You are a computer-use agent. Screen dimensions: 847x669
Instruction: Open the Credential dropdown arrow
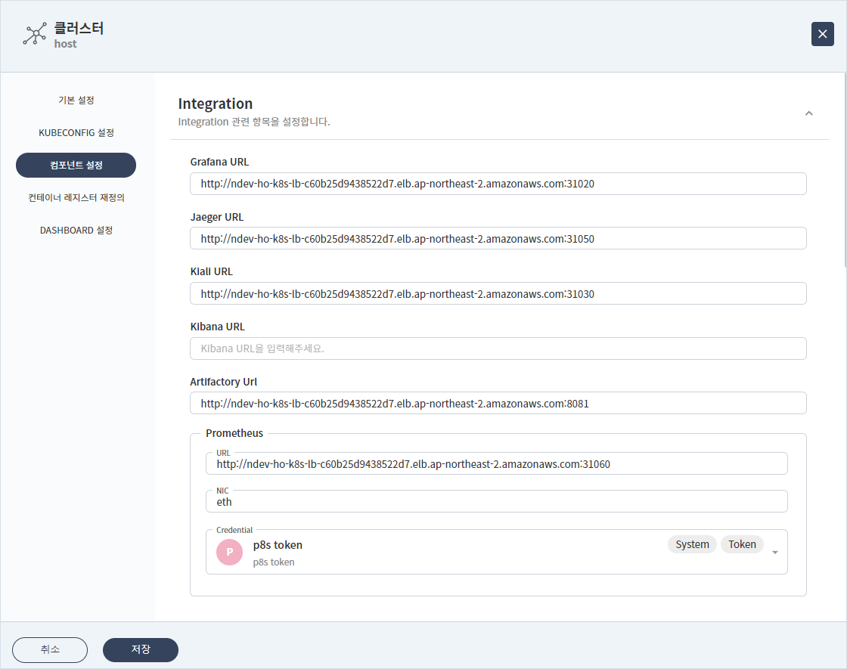pos(774,553)
